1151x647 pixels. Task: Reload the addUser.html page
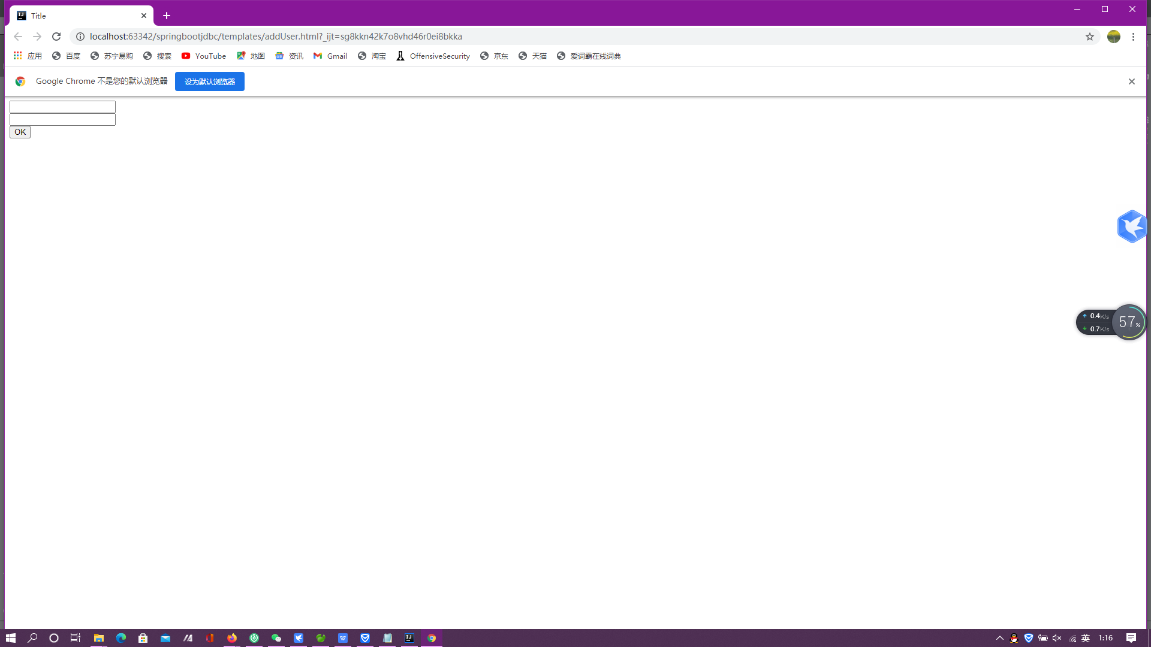(x=56, y=37)
